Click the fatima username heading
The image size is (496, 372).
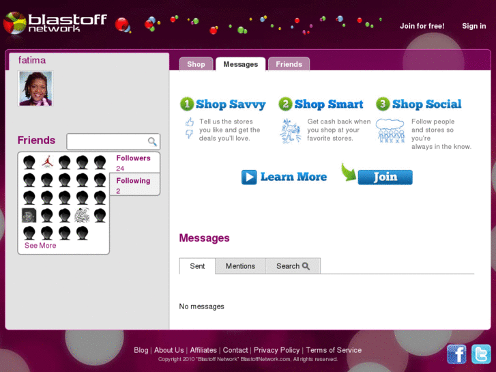pyautogui.click(x=32, y=60)
